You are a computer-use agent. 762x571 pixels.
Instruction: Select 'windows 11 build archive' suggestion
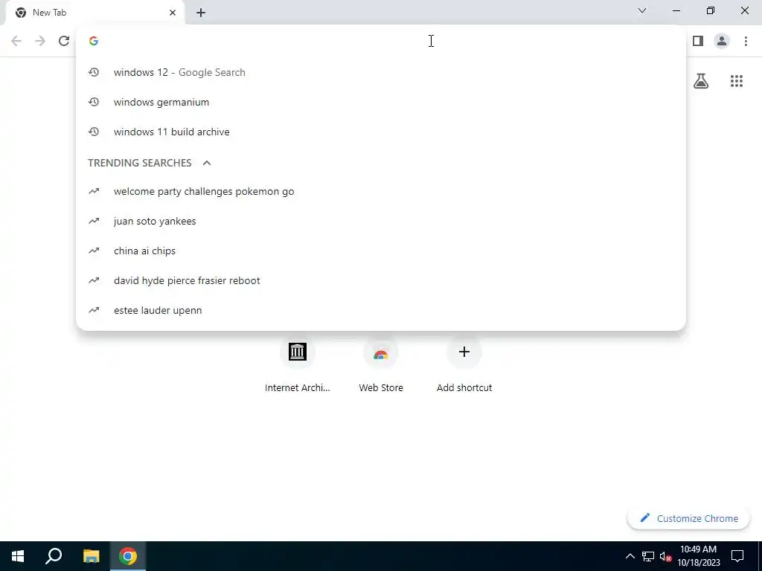click(381, 132)
